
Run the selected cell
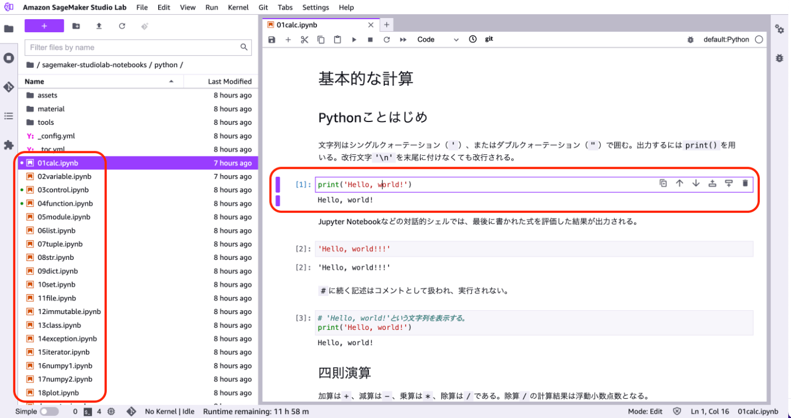(x=354, y=40)
